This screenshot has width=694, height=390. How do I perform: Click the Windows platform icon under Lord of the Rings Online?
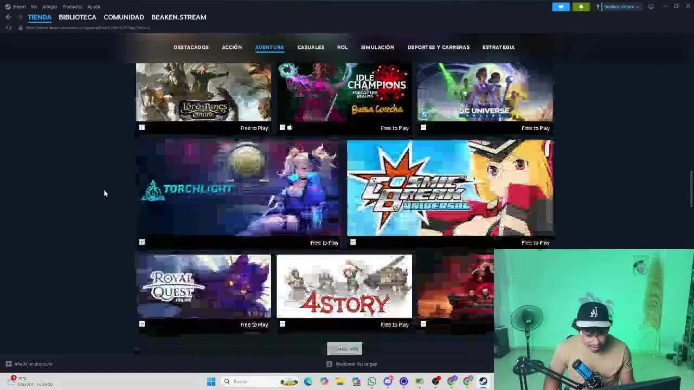coord(142,128)
